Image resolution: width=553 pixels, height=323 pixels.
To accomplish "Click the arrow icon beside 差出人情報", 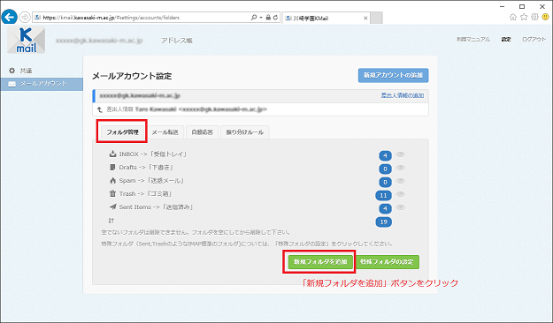I will (x=100, y=109).
